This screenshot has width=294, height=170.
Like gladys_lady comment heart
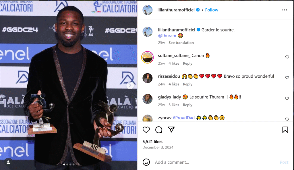coord(287,98)
